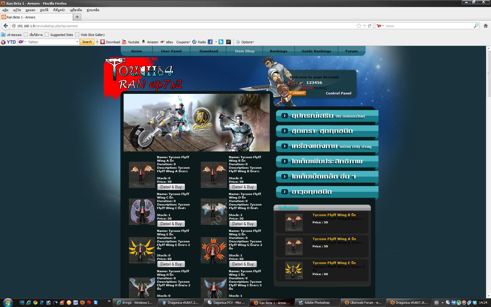Reload the page with the refresh icon
The width and height of the screenshot is (491, 307).
coord(369,26)
